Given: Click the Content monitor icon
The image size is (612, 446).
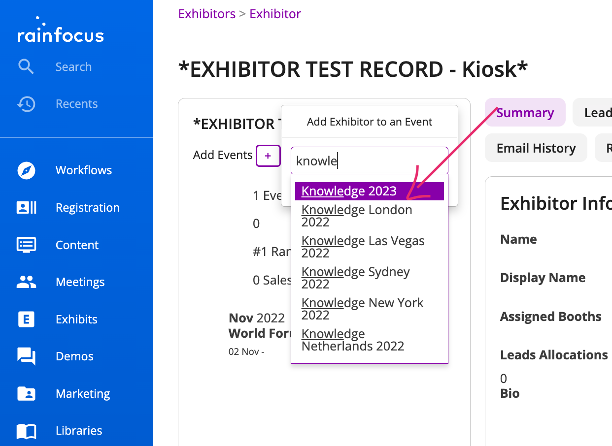Looking at the screenshot, I should [26, 245].
